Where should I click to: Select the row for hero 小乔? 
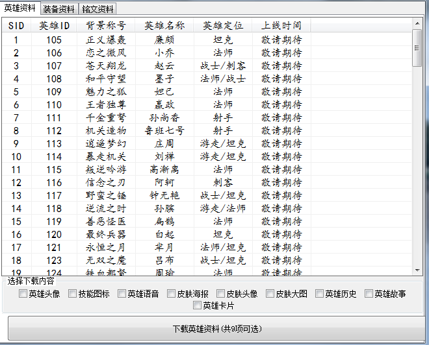(x=164, y=53)
